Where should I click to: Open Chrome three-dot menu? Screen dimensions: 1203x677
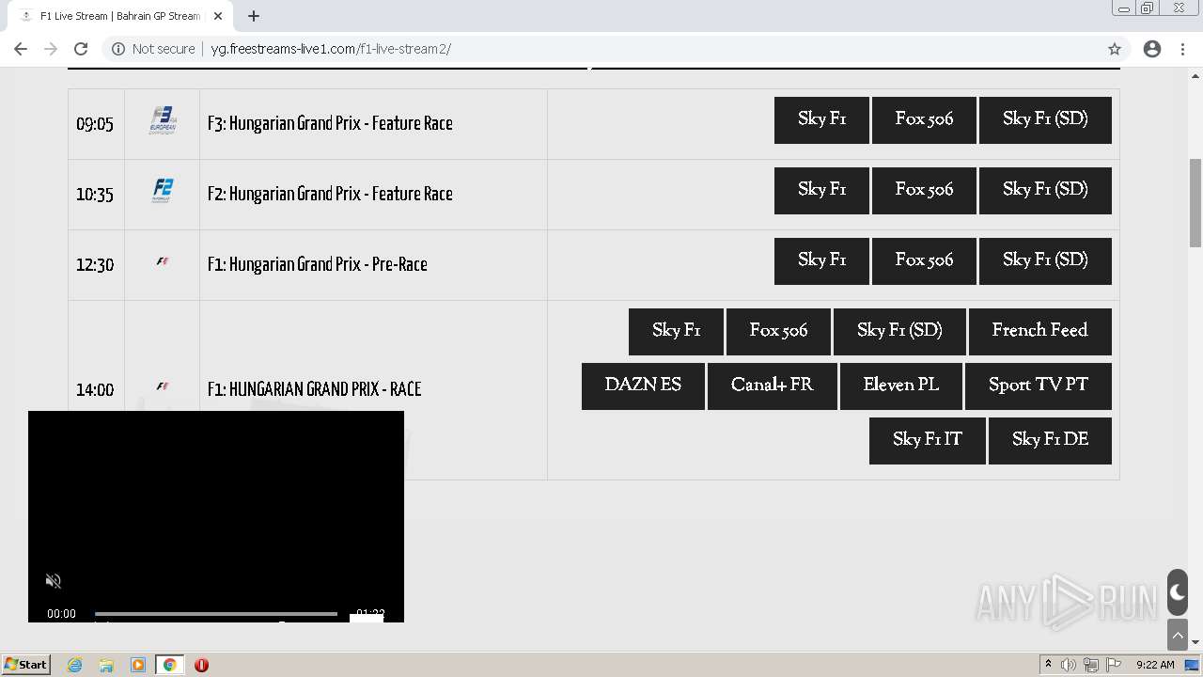tap(1182, 49)
